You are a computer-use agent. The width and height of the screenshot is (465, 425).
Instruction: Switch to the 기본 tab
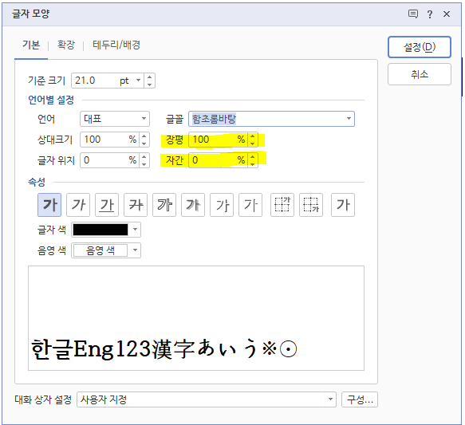click(x=31, y=45)
